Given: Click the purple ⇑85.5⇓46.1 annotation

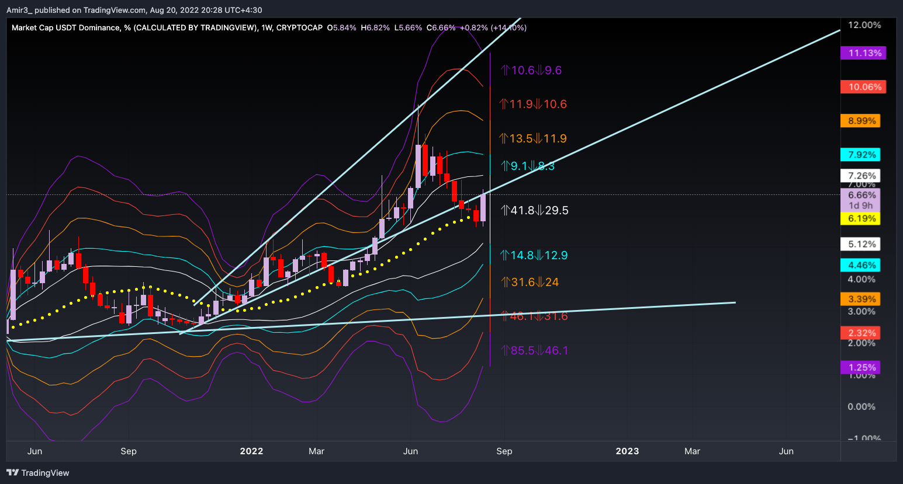Looking at the screenshot, I should point(534,351).
